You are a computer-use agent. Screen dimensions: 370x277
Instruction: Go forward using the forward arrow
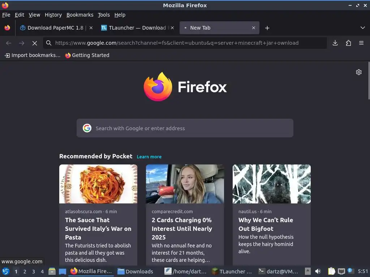tap(22, 43)
